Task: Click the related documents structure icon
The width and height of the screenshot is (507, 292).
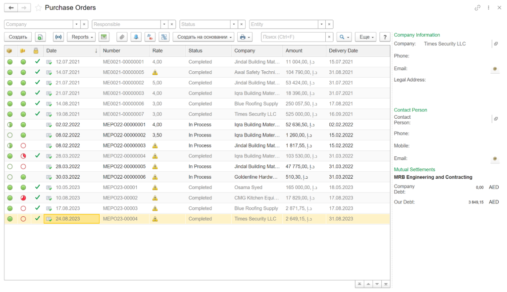Action: pyautogui.click(x=164, y=37)
